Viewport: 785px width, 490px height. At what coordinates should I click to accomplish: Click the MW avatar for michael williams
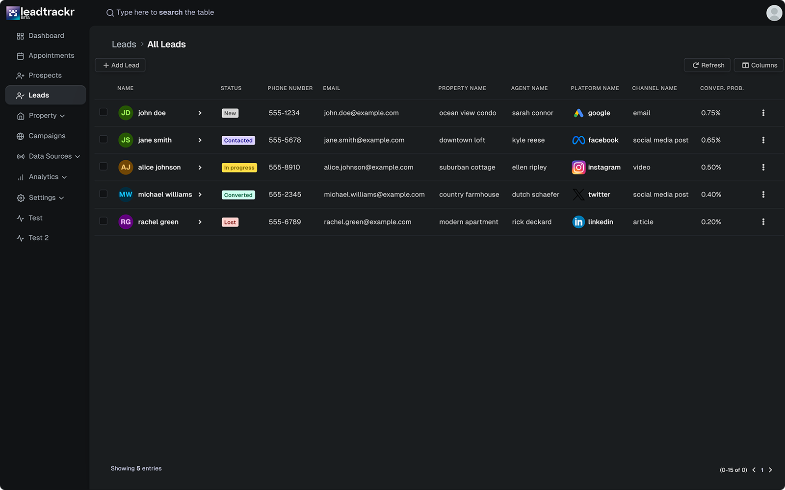(126, 195)
